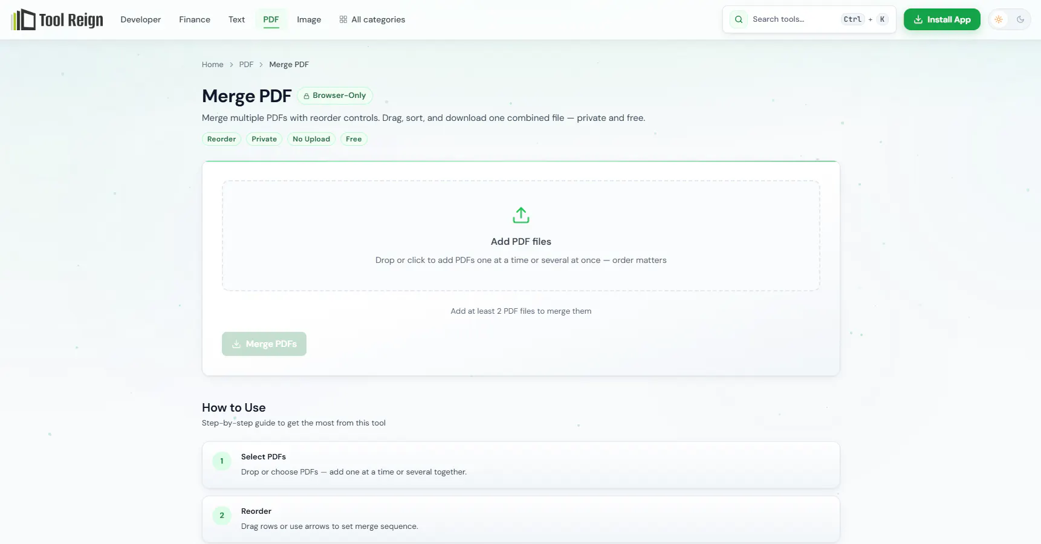Click the No Upload tag

[x=311, y=139]
